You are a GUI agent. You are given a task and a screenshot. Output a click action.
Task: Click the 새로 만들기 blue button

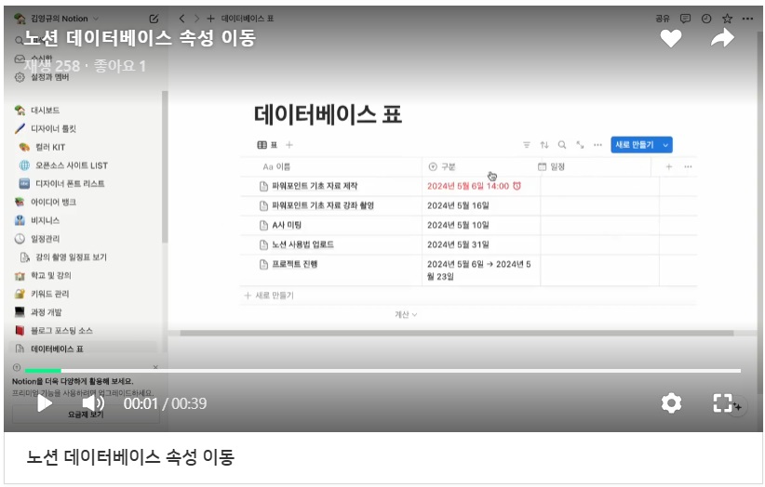[635, 145]
